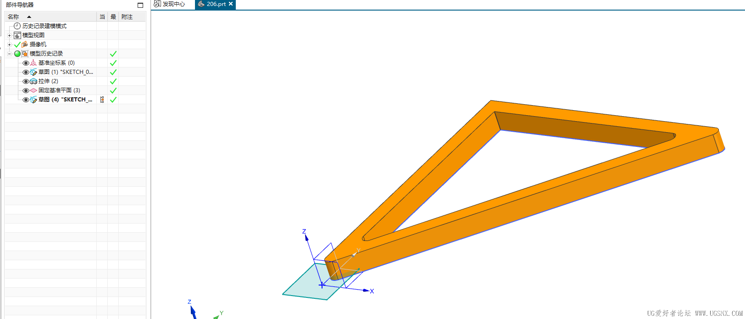Select the 拉伸 (2) feature
The width and height of the screenshot is (745, 319).
48,81
